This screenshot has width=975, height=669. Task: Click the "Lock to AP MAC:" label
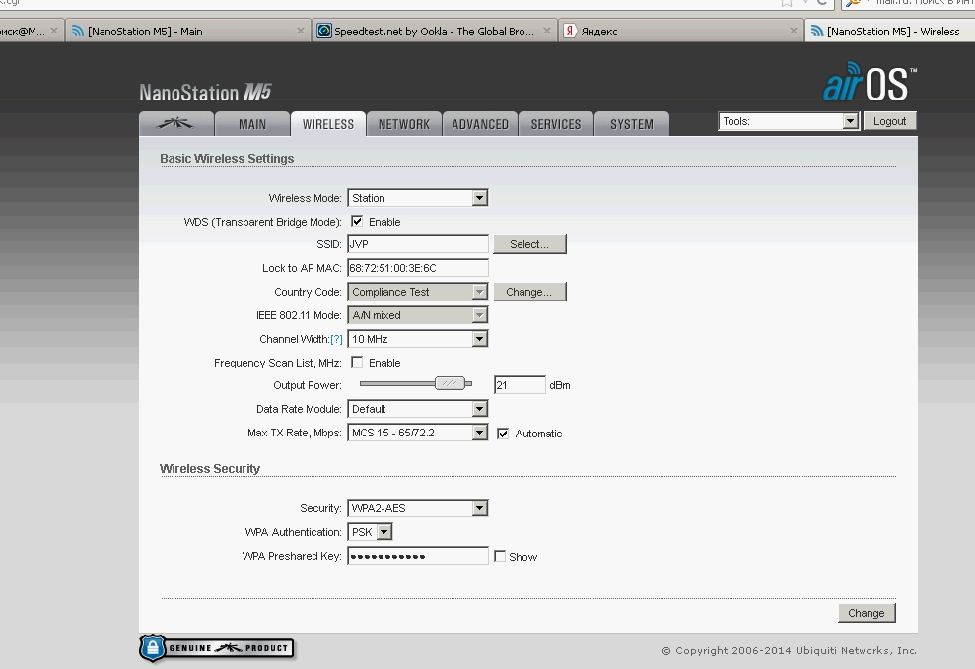point(303,268)
